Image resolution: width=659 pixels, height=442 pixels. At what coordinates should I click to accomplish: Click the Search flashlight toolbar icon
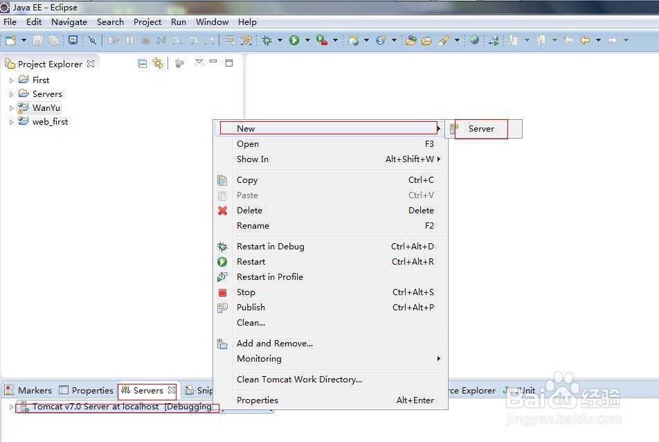(444, 40)
